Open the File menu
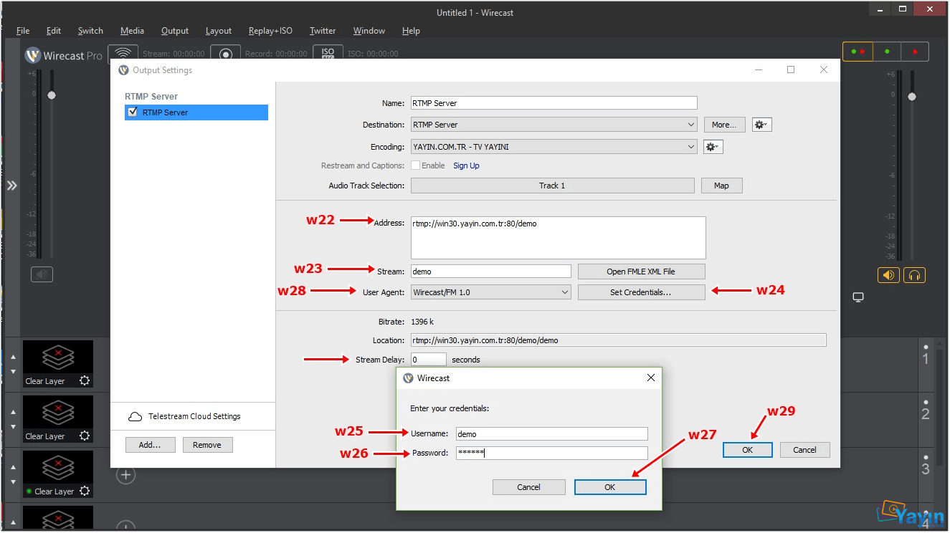Image resolution: width=950 pixels, height=533 pixels. point(23,31)
